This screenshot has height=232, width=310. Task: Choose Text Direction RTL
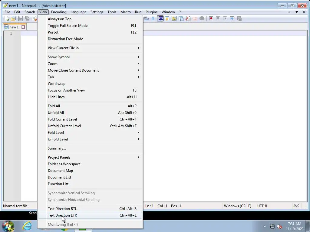pyautogui.click(x=90, y=209)
